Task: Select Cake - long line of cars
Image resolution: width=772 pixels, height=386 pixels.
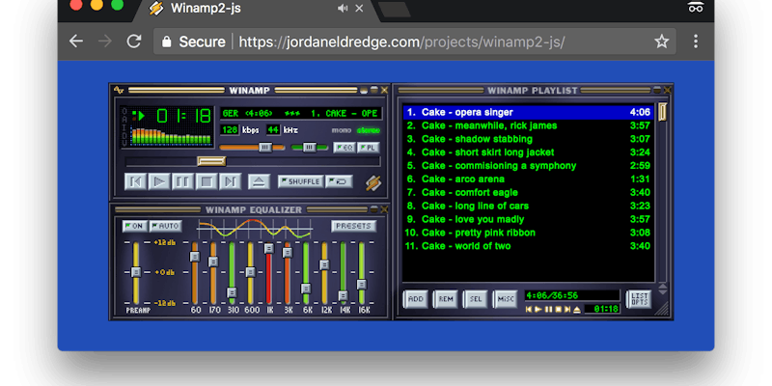Action: tap(529, 206)
